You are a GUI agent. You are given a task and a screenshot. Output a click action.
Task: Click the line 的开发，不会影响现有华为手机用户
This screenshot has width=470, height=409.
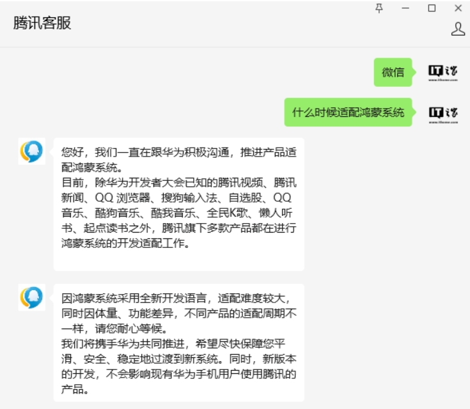(x=179, y=374)
